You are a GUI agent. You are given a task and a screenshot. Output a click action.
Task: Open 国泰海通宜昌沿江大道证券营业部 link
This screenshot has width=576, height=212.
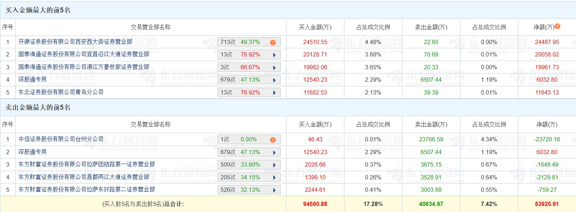[x=84, y=54]
